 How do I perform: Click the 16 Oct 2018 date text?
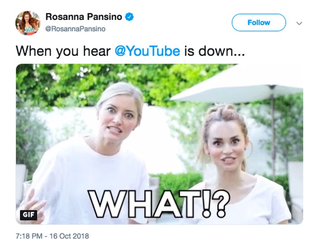69,236
